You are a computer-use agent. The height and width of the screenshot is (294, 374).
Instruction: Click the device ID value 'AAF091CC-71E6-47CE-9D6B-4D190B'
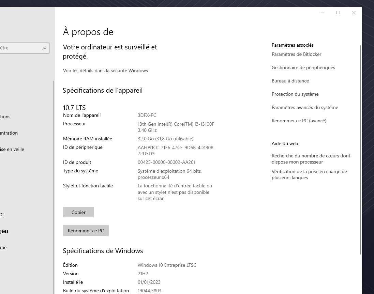(176, 148)
